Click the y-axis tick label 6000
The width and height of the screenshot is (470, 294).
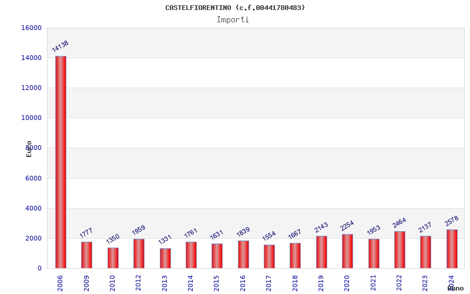click(33, 178)
